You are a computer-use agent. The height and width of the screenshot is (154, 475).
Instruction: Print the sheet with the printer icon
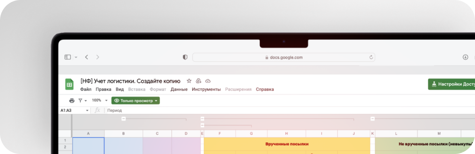point(72,101)
